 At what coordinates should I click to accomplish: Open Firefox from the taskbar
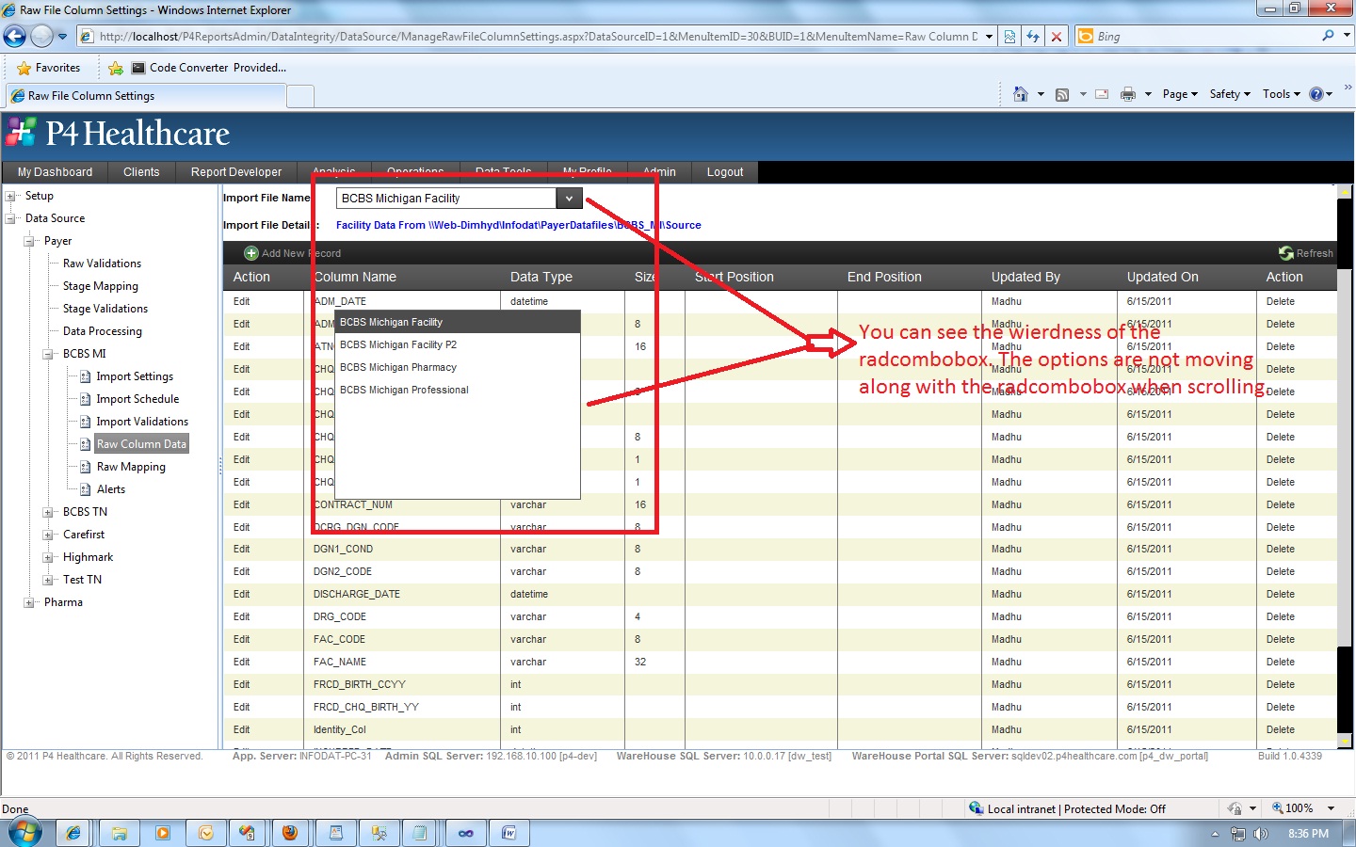[x=290, y=833]
